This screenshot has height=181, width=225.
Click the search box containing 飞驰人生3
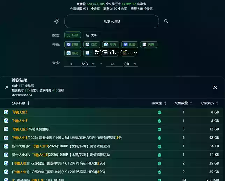tap(111, 21)
